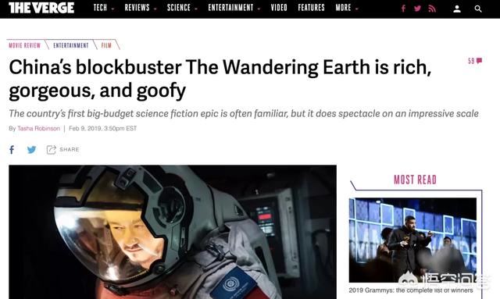
Task: Click the Share button with arrow
Action: [x=62, y=150]
